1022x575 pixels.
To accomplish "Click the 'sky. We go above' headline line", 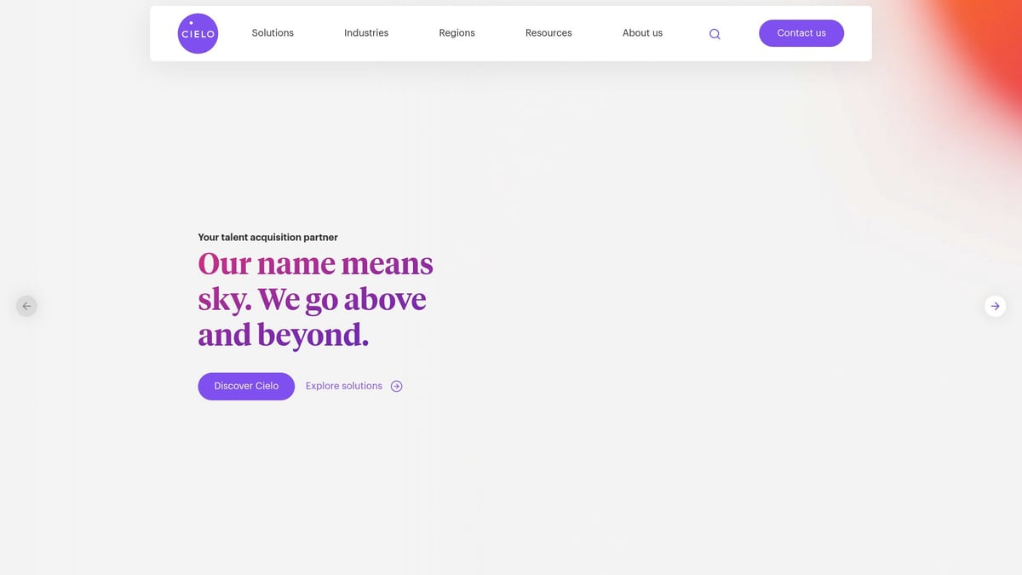I will click(x=312, y=300).
